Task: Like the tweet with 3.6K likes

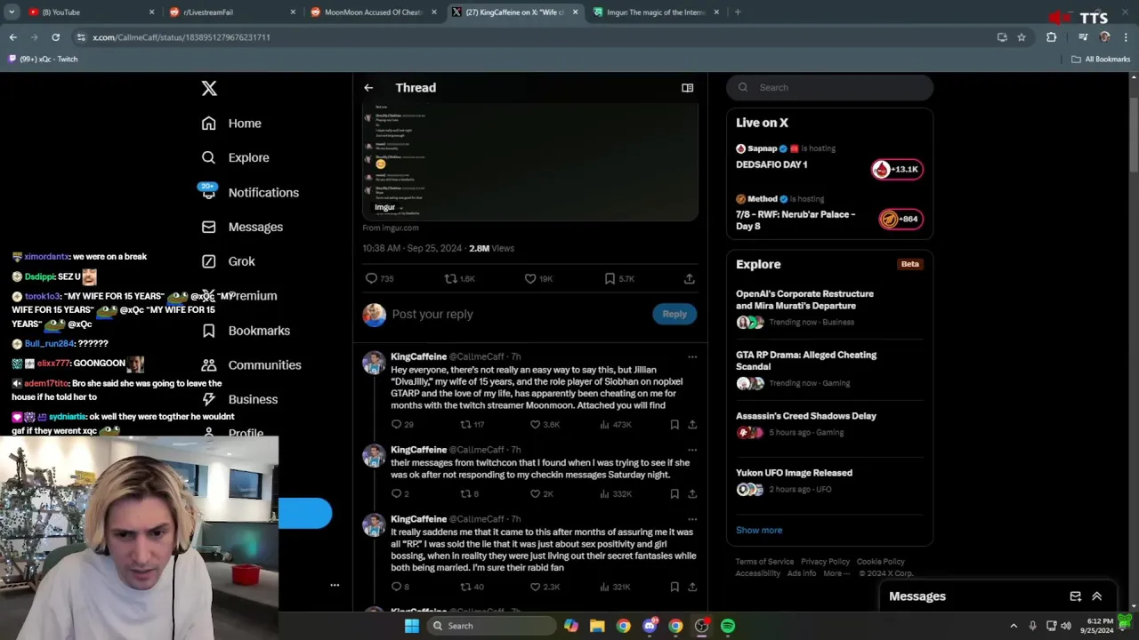Action: coord(535,424)
